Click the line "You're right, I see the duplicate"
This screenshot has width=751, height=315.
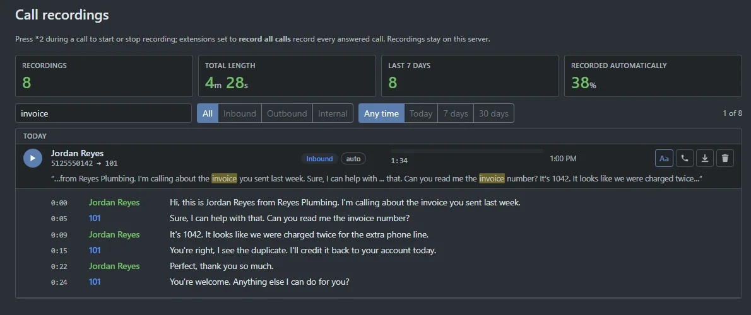303,251
